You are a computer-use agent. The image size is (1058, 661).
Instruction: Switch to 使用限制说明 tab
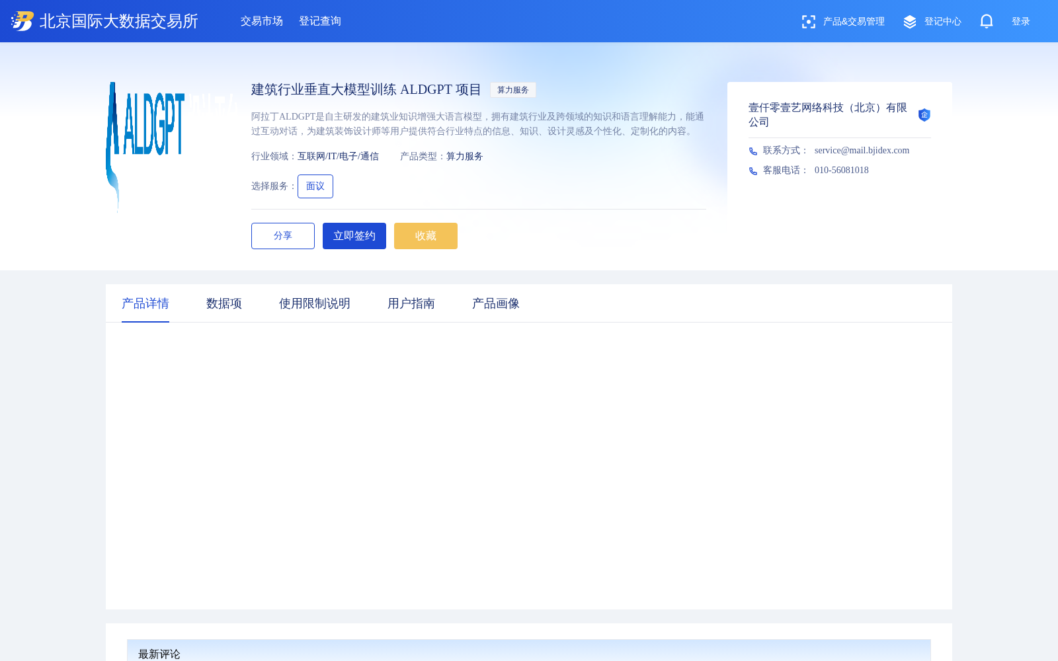tap(315, 303)
